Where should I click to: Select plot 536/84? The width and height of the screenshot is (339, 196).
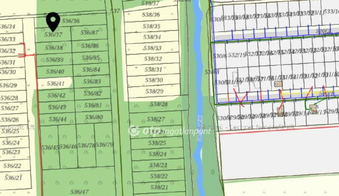pyautogui.click(x=91, y=70)
